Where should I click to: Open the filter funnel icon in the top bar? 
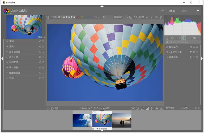pos(48,17)
